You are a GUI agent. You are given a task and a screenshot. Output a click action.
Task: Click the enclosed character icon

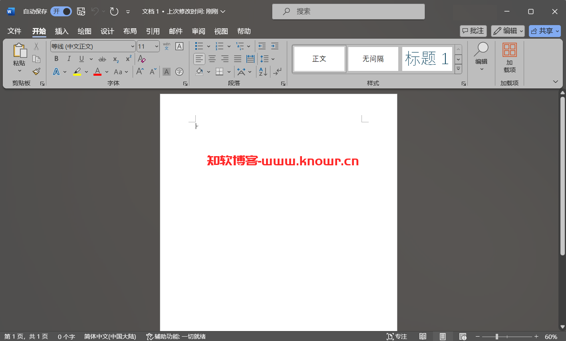[179, 72]
